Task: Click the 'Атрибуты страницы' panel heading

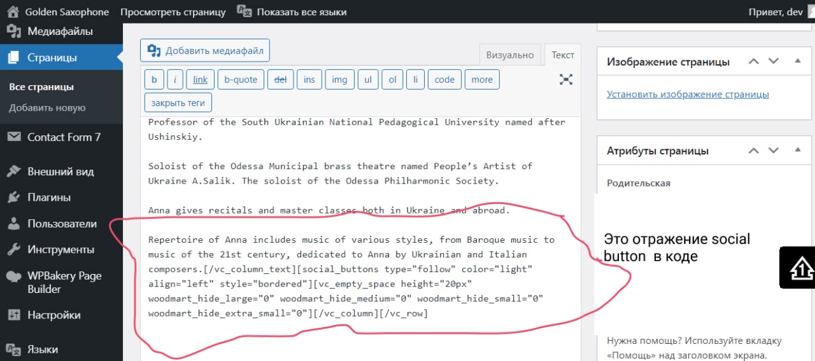Action: 658,151
